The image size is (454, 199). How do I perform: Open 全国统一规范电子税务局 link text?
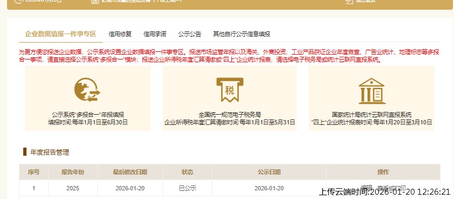(230, 115)
